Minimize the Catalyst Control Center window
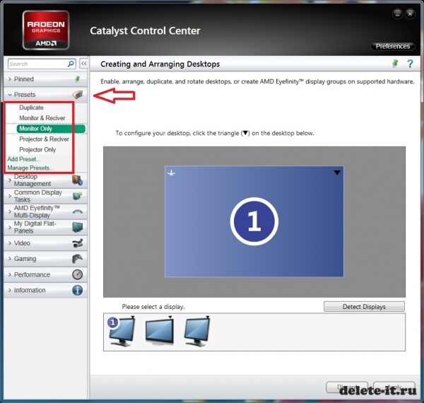424x403 pixels. pos(397,13)
